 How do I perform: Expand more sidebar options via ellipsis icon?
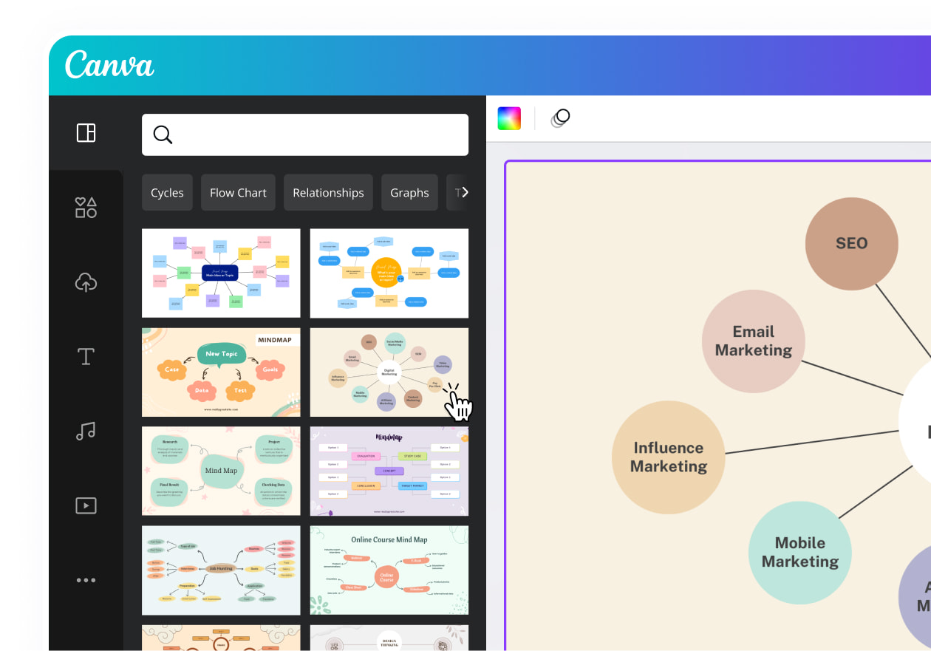(x=86, y=580)
